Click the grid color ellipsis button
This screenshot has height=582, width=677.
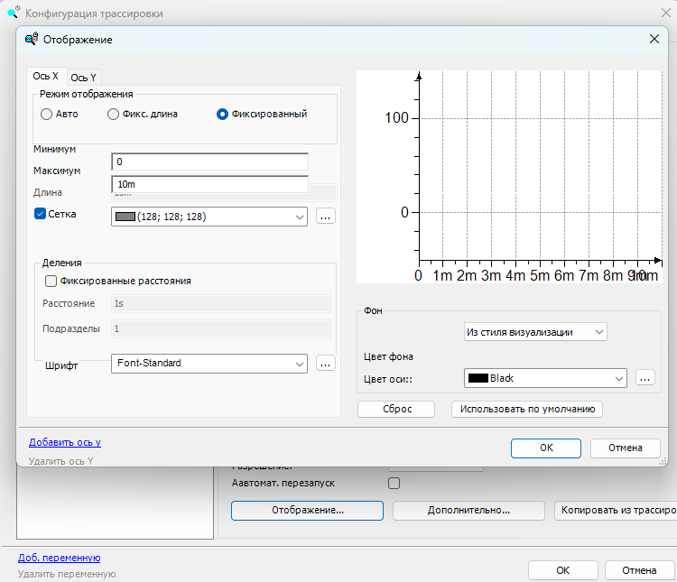[326, 217]
